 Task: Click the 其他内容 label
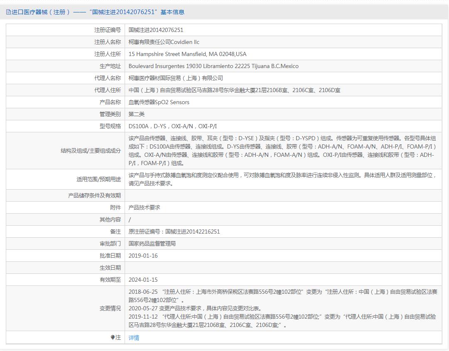110,219
